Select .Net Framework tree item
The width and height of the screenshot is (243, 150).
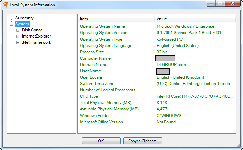pyautogui.click(x=36, y=42)
